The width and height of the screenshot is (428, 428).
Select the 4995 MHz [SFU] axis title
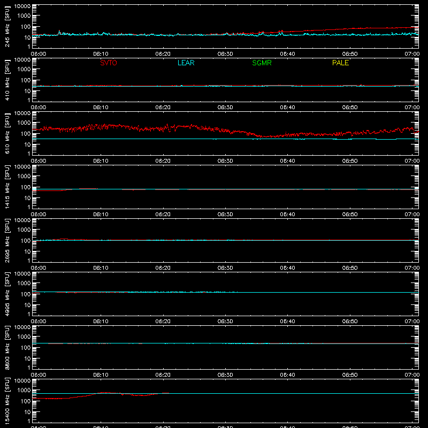click(7, 294)
